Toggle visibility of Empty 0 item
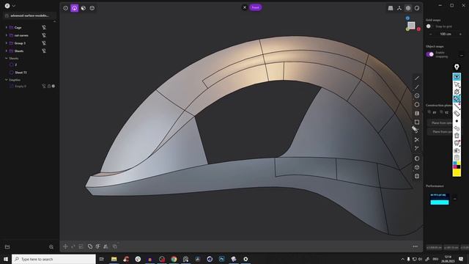 [x=44, y=87]
